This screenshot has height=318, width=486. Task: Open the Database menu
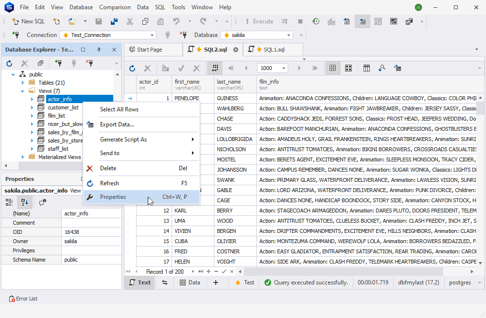(x=81, y=7)
